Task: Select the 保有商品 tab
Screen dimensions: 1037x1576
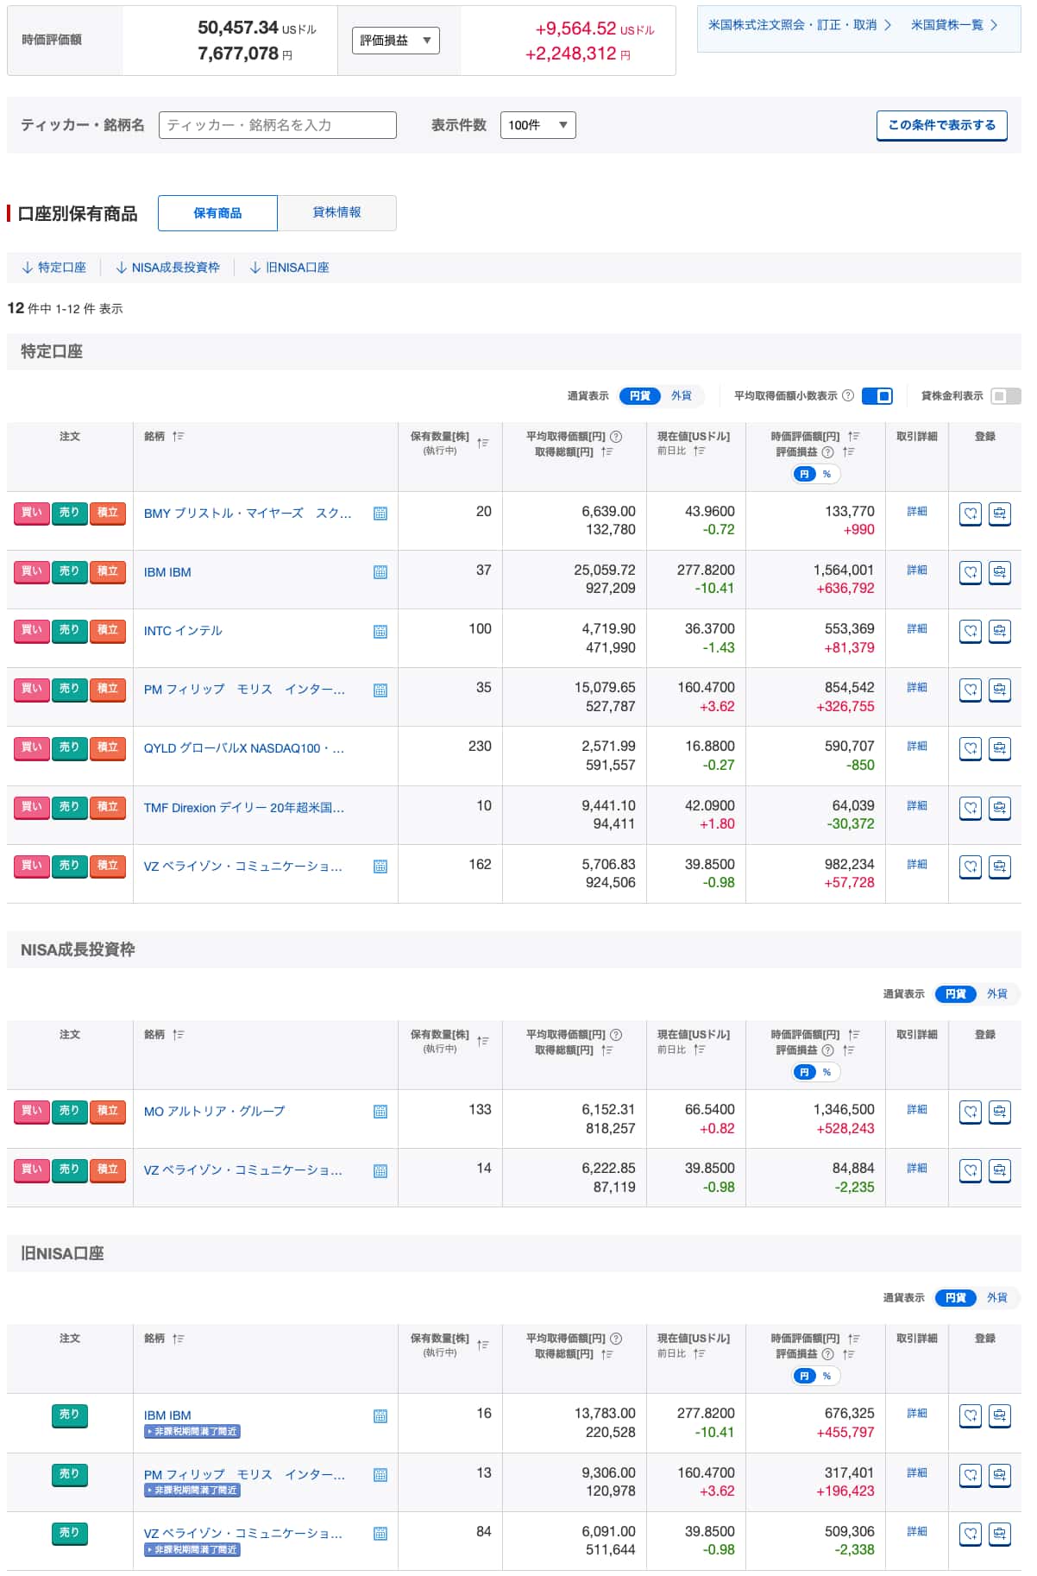Action: coord(217,213)
